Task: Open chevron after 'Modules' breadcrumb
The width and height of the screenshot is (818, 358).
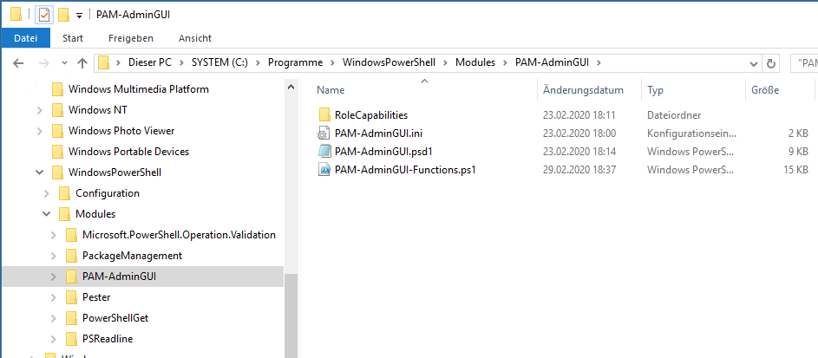Action: (x=505, y=63)
